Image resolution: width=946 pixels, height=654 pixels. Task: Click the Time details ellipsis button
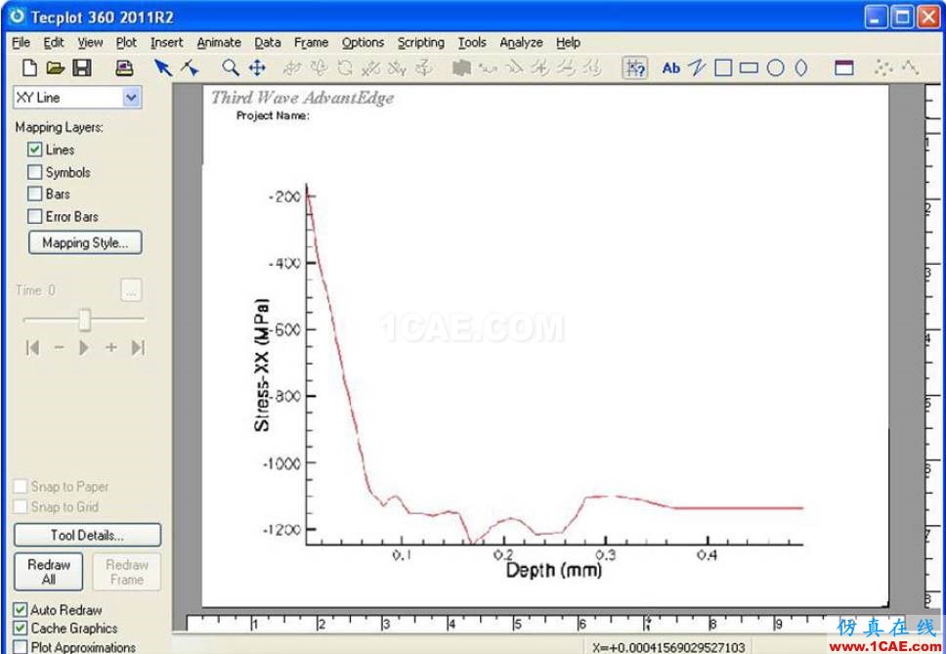(x=132, y=290)
